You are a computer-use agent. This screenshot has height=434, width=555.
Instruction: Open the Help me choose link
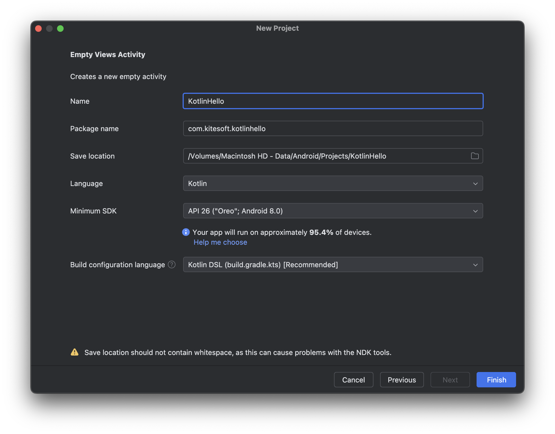[x=220, y=242]
